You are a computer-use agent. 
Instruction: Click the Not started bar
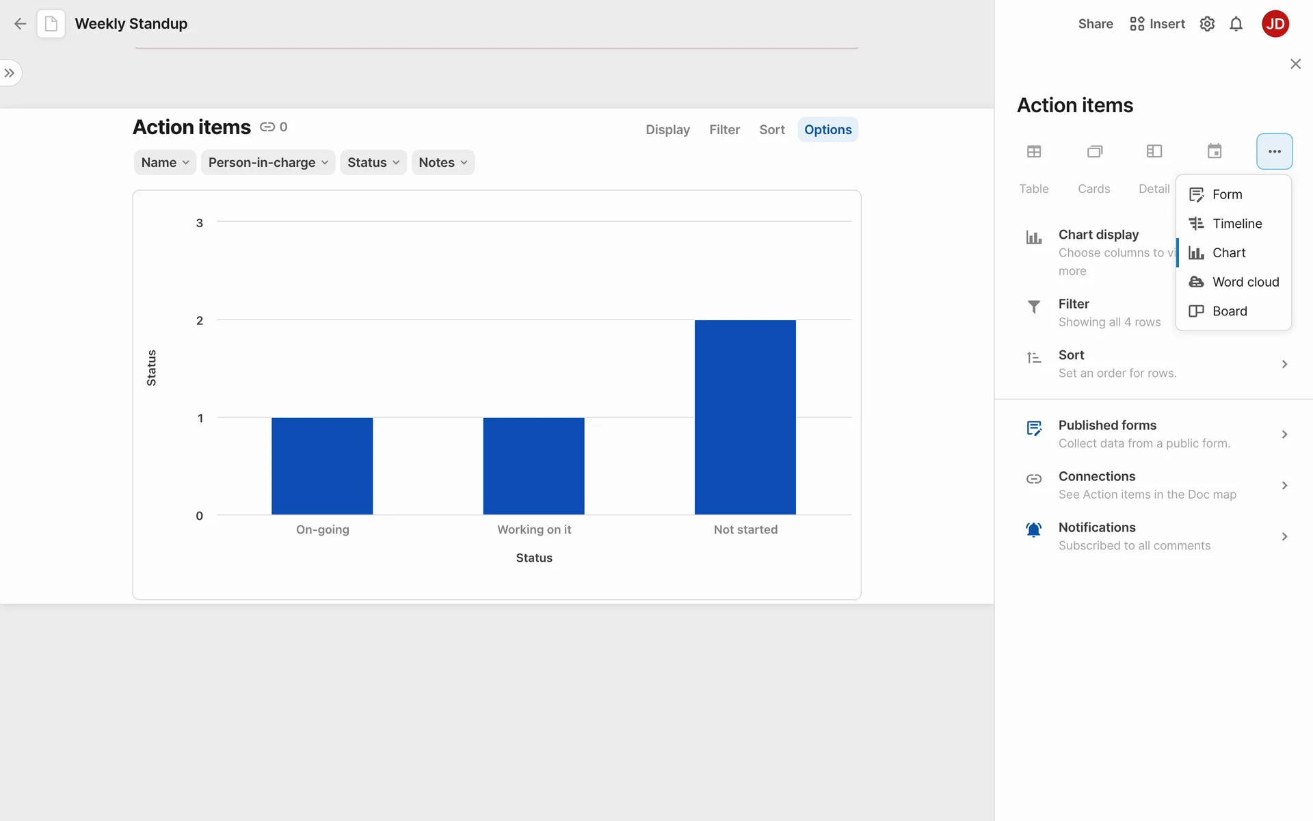745,417
